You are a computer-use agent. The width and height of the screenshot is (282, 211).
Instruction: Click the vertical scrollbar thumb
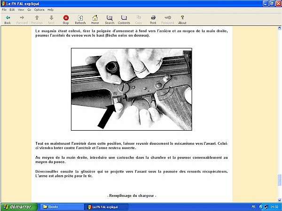(279, 180)
